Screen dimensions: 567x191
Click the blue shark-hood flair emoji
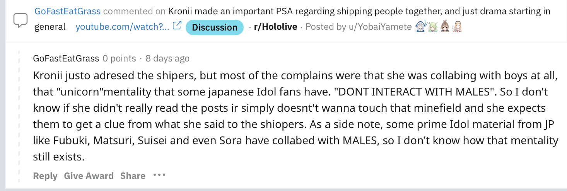420,27
